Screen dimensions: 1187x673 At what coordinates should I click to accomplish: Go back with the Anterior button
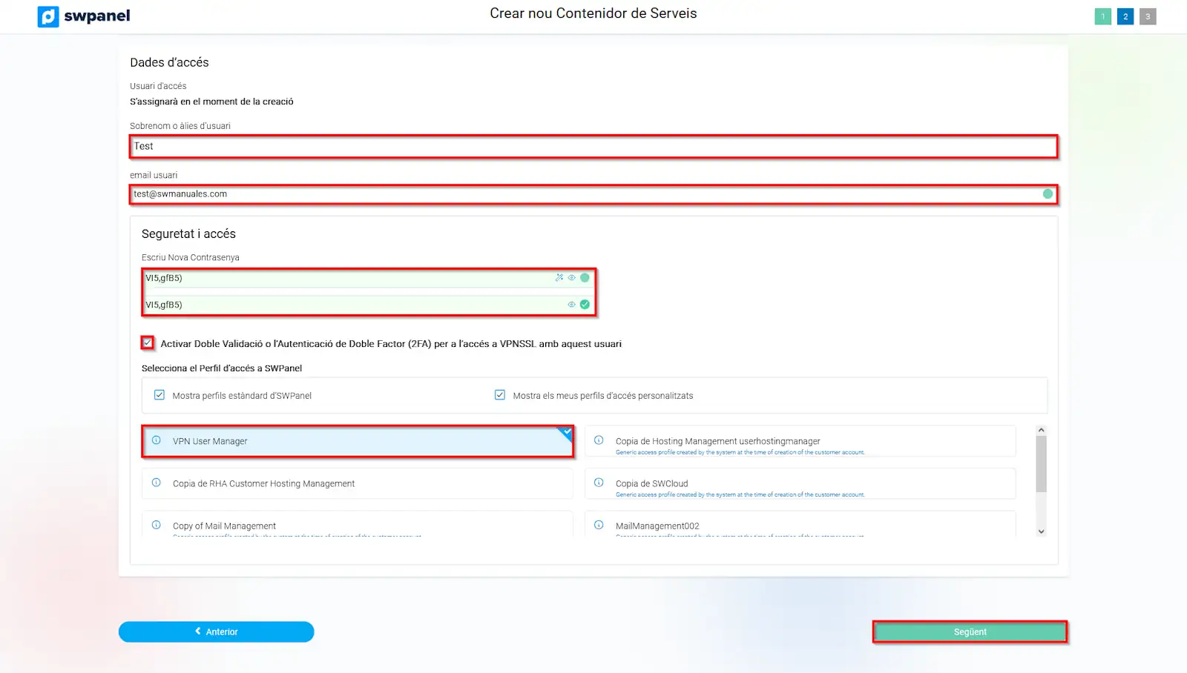[216, 631]
